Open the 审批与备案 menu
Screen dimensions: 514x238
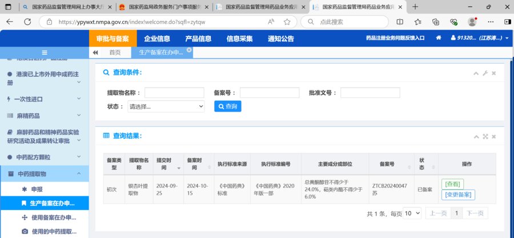coord(113,38)
